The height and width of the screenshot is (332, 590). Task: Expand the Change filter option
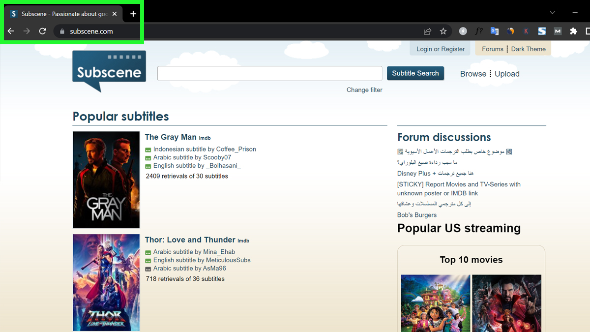(x=364, y=90)
